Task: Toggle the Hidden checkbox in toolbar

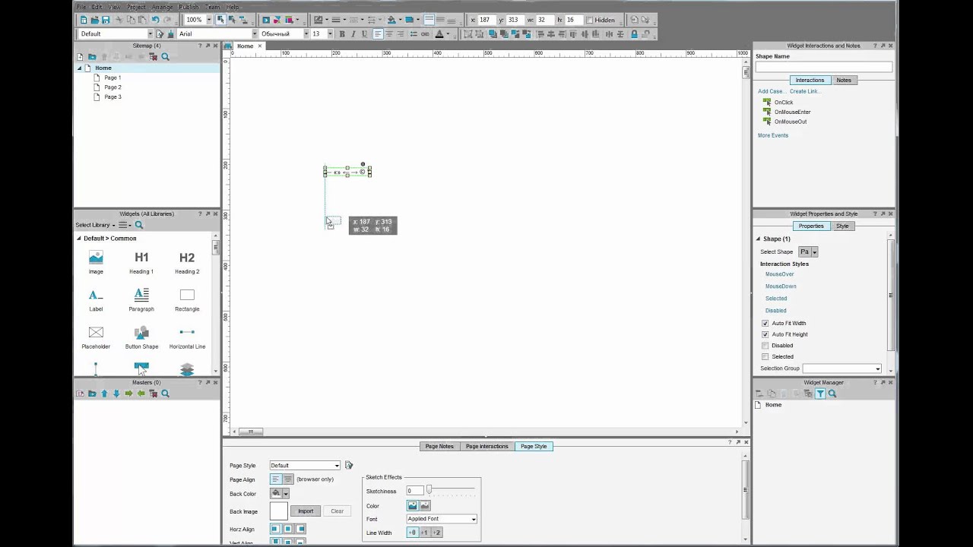Action: pos(589,20)
